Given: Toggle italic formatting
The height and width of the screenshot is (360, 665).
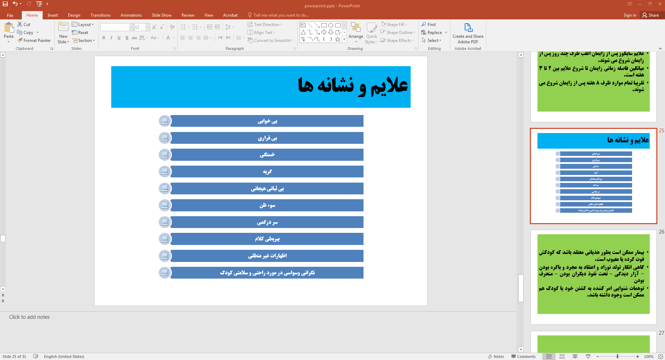Looking at the screenshot, I should pos(111,38).
